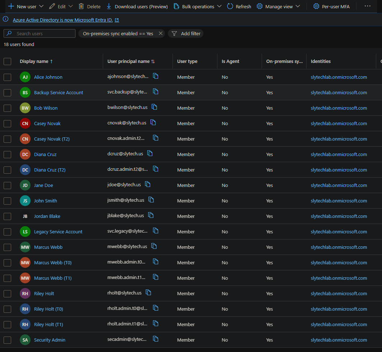Viewport: 382px width, 352px height.
Task: Select the Security Admin checkbox
Action: (7, 340)
